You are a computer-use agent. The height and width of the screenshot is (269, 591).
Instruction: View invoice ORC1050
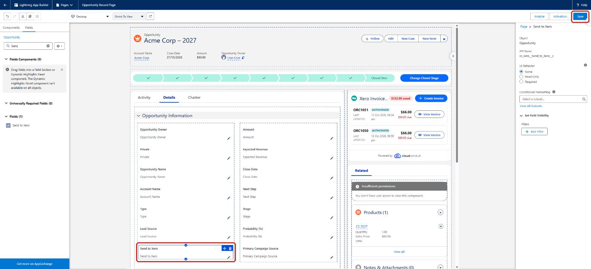click(x=429, y=135)
